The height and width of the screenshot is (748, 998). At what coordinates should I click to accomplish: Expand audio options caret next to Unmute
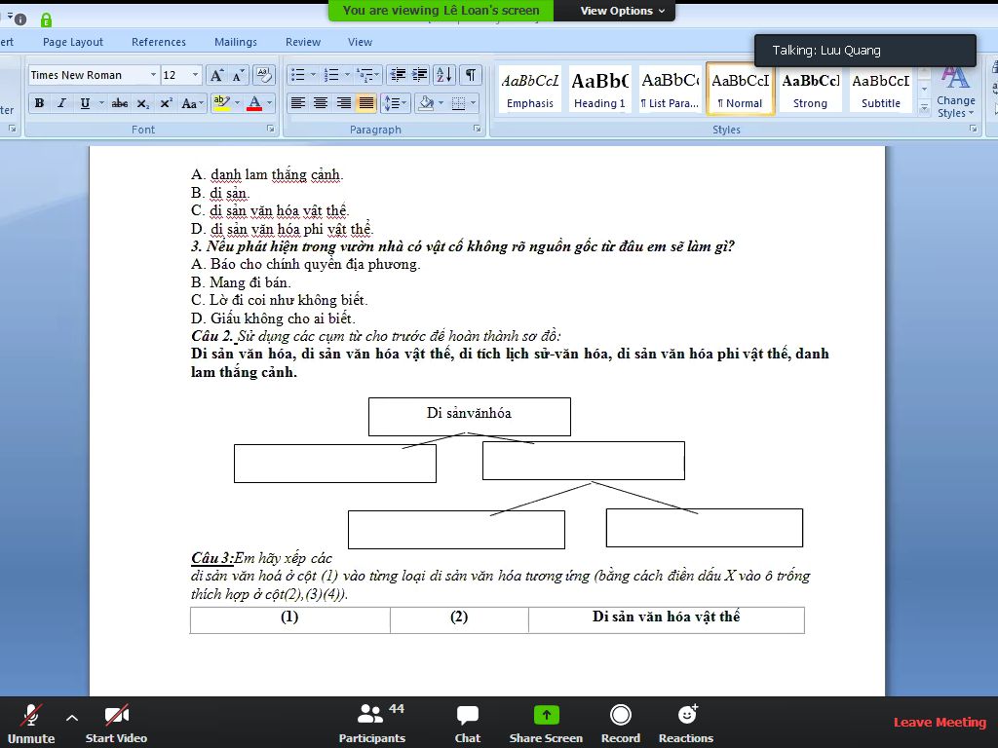point(72,718)
